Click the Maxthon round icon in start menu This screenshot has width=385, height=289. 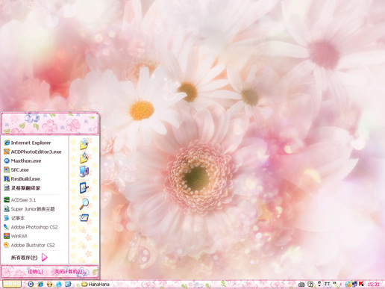pos(7,161)
